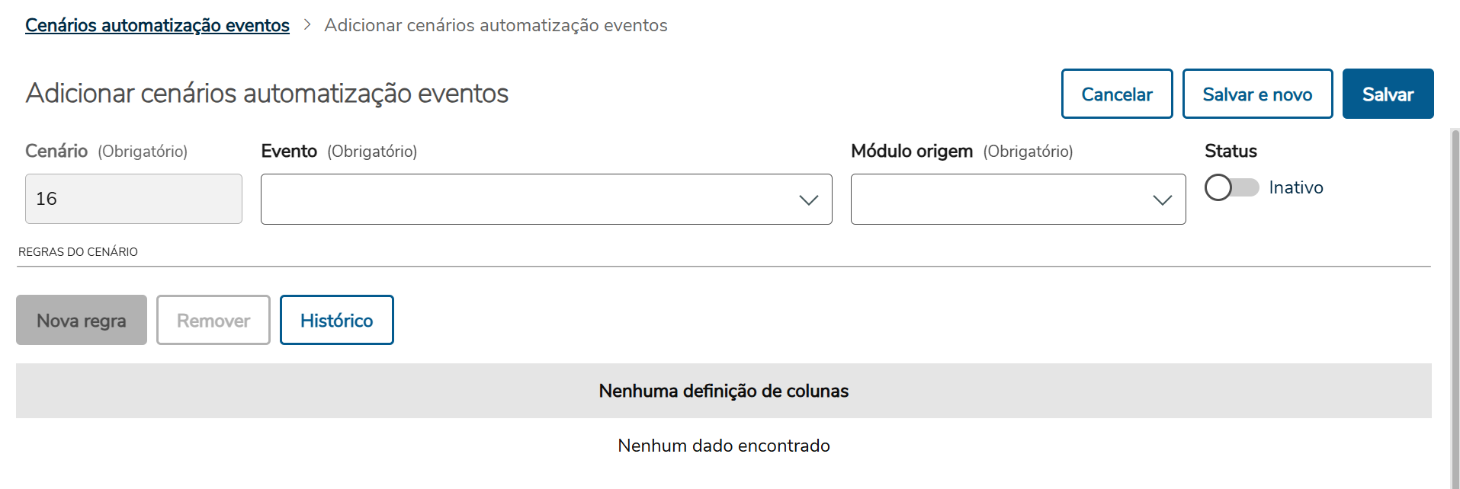Select the Cenário field showing 16

133,199
